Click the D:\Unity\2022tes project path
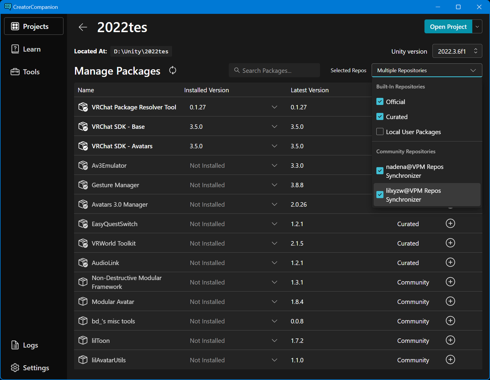Viewport: 490px width, 380px height. 141,51
